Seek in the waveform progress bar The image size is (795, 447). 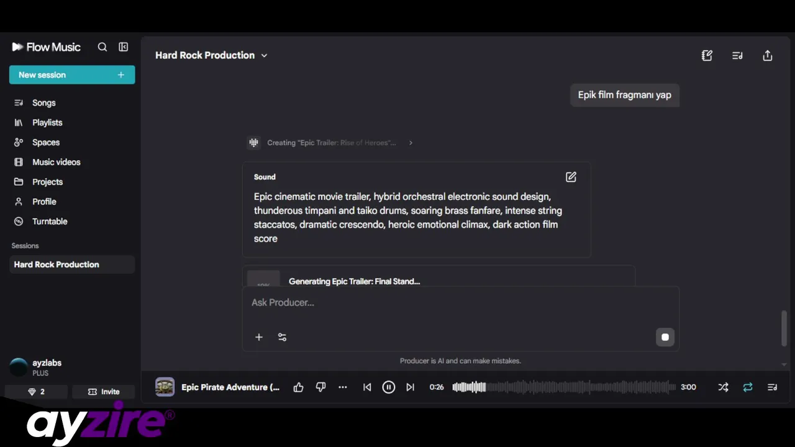point(564,387)
